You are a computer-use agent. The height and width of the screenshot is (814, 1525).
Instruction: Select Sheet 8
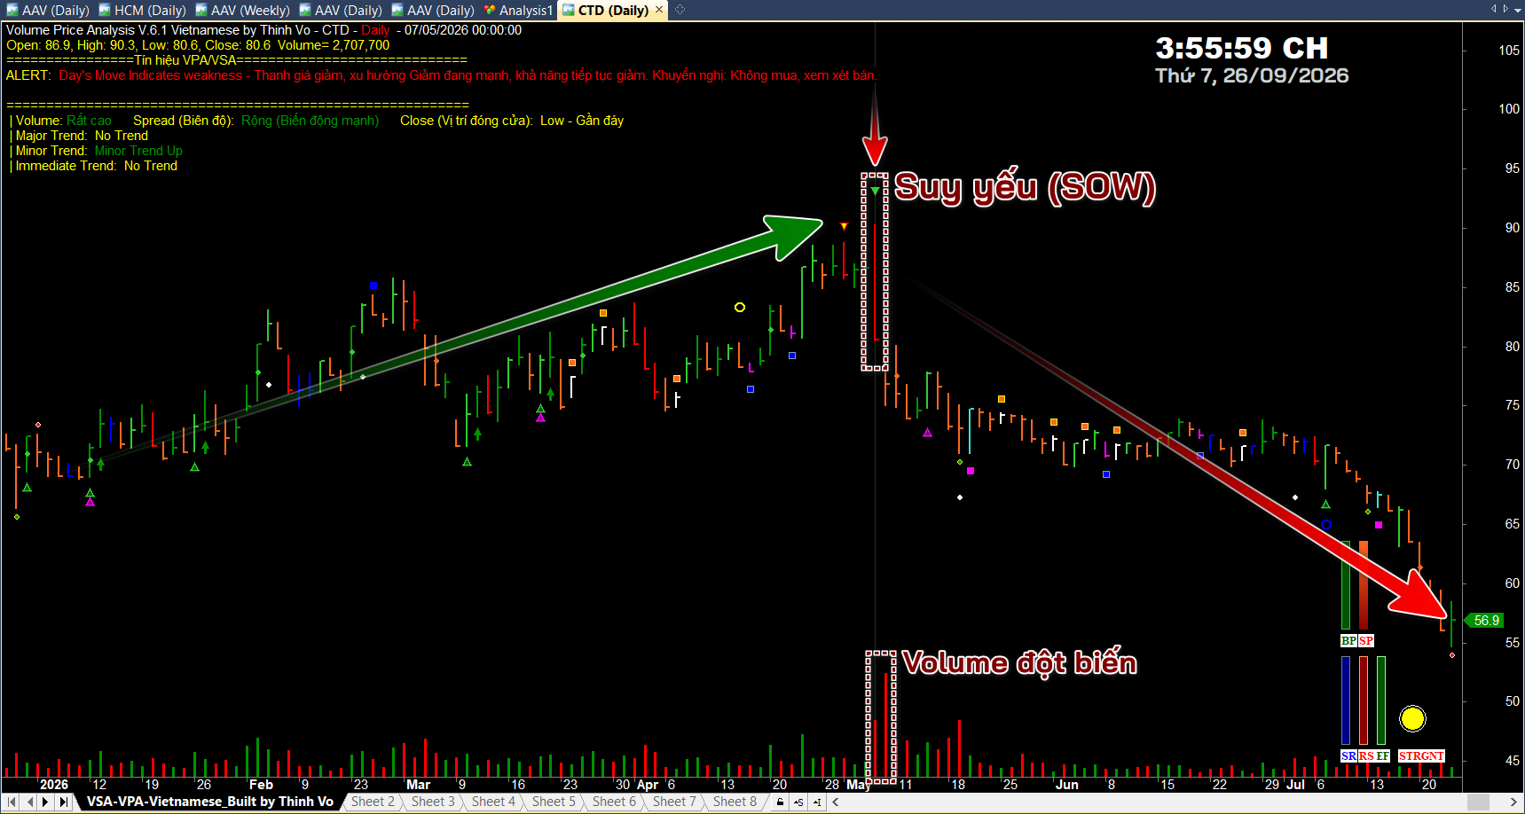pos(735,802)
